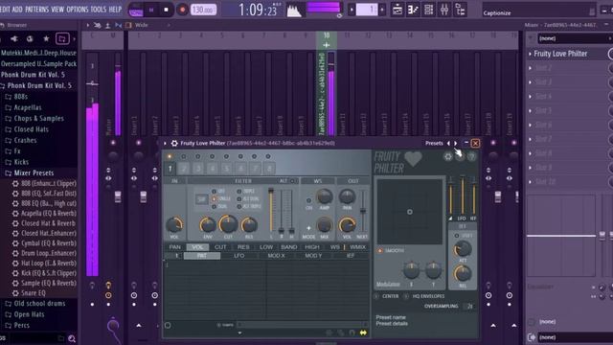Screen dimensions: 613x345
Task: Open the EDIT menu
Action: [5, 9]
